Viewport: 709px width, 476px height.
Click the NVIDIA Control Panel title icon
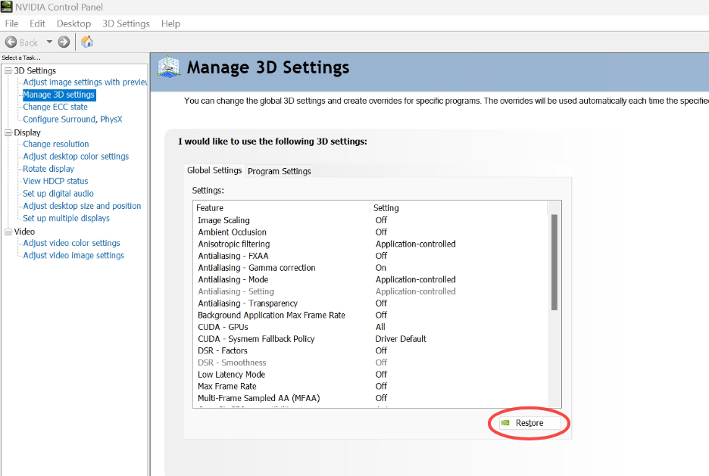pyautogui.click(x=6, y=7)
